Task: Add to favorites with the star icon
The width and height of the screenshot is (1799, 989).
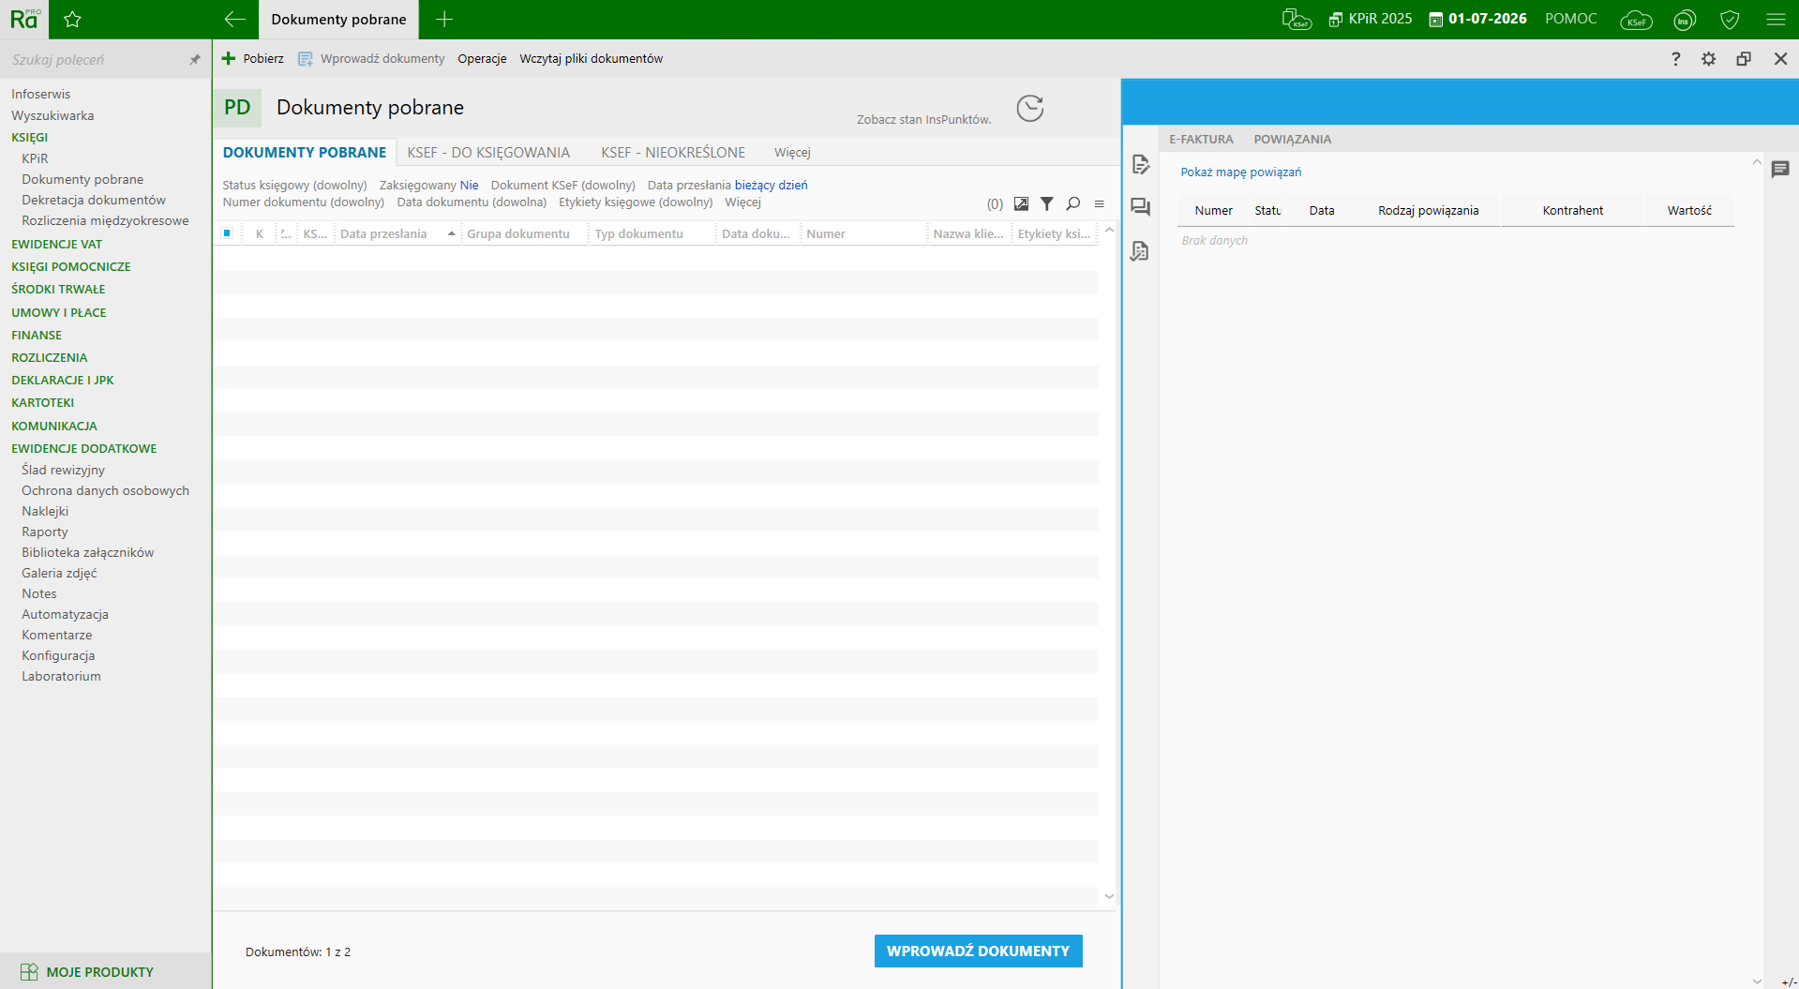Action: (72, 20)
